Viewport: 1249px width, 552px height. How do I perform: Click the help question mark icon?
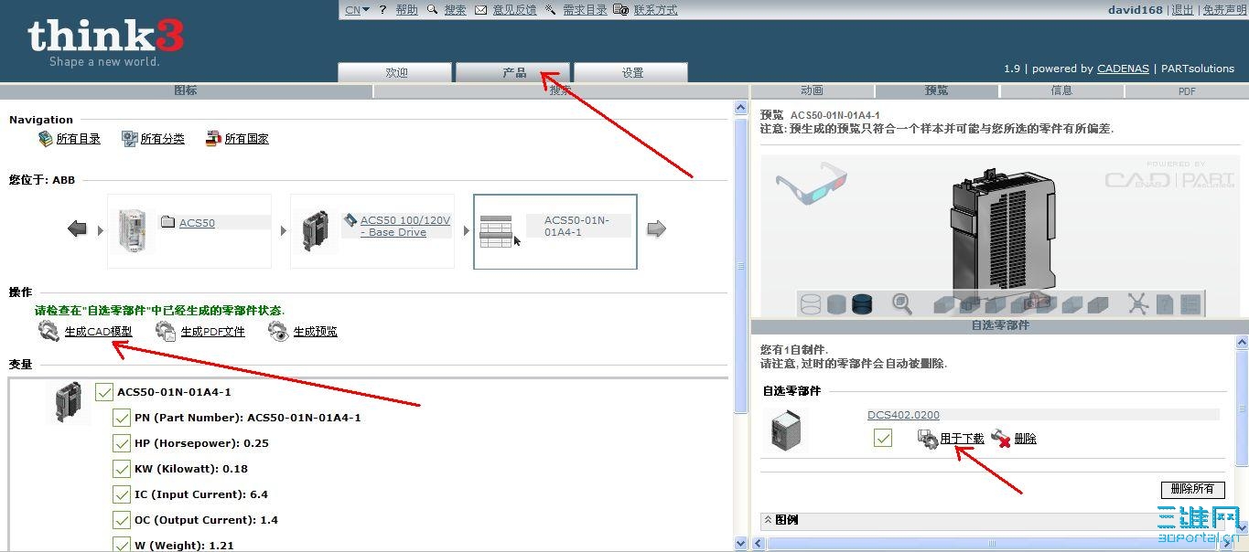pyautogui.click(x=382, y=10)
